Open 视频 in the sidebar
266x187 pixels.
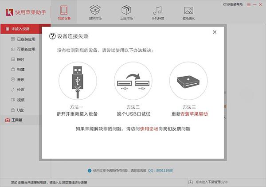click(18, 100)
